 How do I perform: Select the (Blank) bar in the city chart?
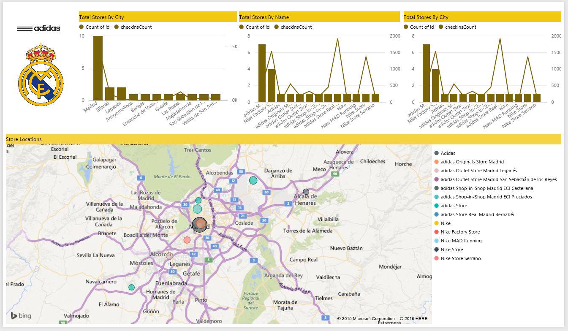[x=110, y=94]
